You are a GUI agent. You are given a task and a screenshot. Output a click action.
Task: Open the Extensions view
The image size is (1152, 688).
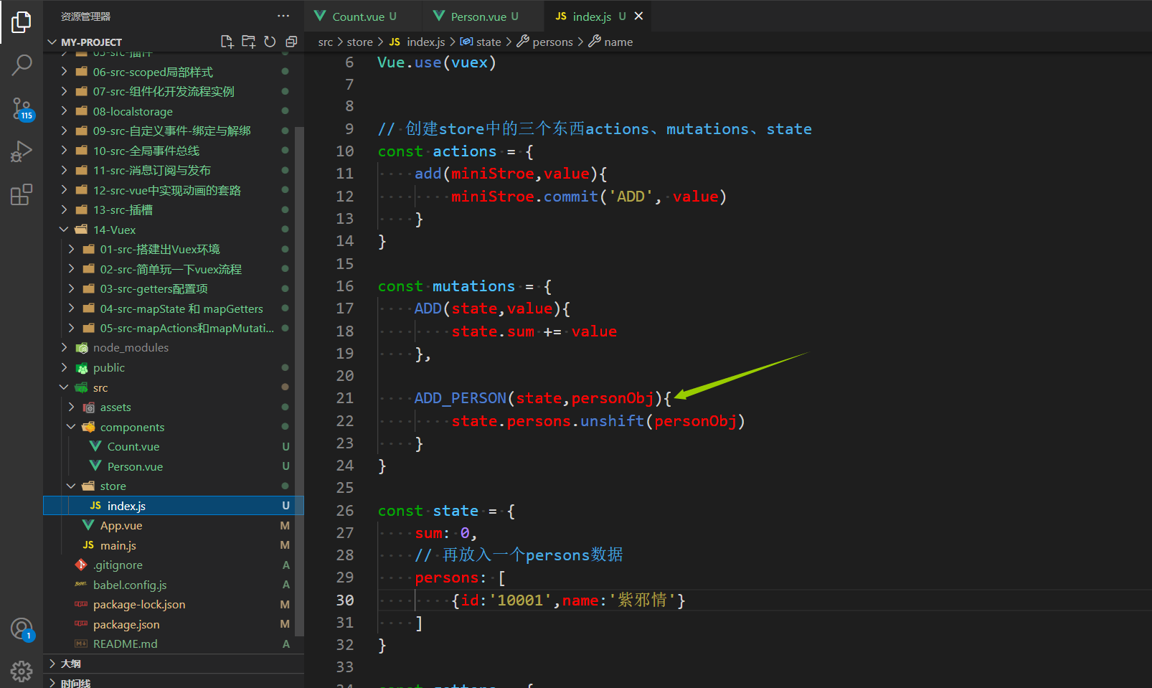tap(22, 194)
